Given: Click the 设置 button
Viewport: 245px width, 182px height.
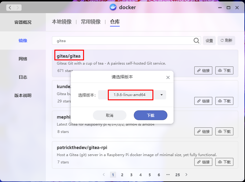Looking at the screenshot, I should pyautogui.click(x=209, y=41).
